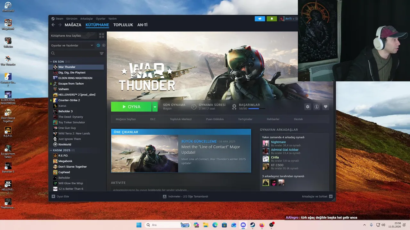Open the Puan Dükkânı tab

(x=215, y=119)
